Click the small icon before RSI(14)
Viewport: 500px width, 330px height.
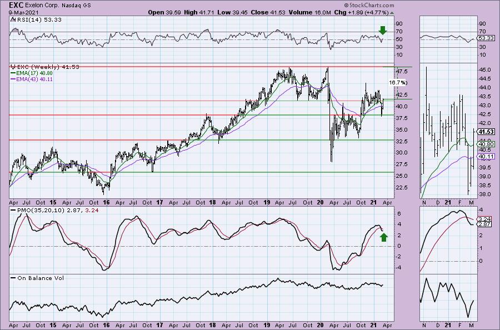pos(13,19)
